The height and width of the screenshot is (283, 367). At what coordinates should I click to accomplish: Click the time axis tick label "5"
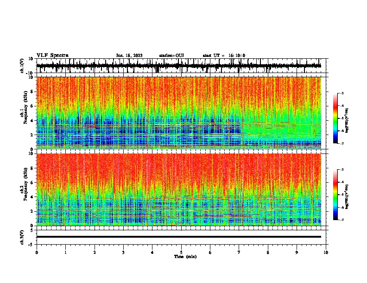tap(181, 252)
